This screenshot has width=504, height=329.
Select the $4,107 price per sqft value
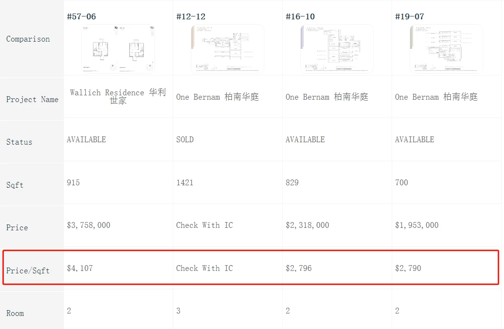(x=80, y=268)
